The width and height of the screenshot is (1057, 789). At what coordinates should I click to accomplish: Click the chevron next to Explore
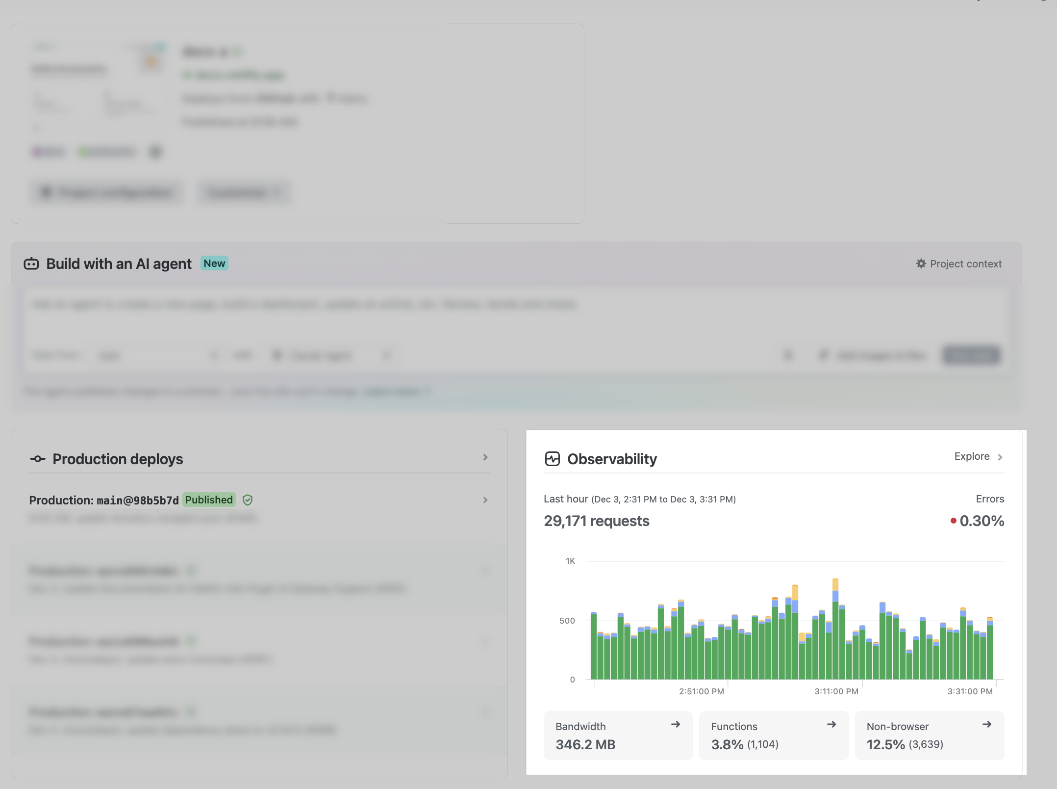point(1000,456)
